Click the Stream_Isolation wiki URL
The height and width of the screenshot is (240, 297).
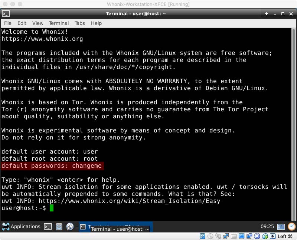pyautogui.click(x=129, y=201)
